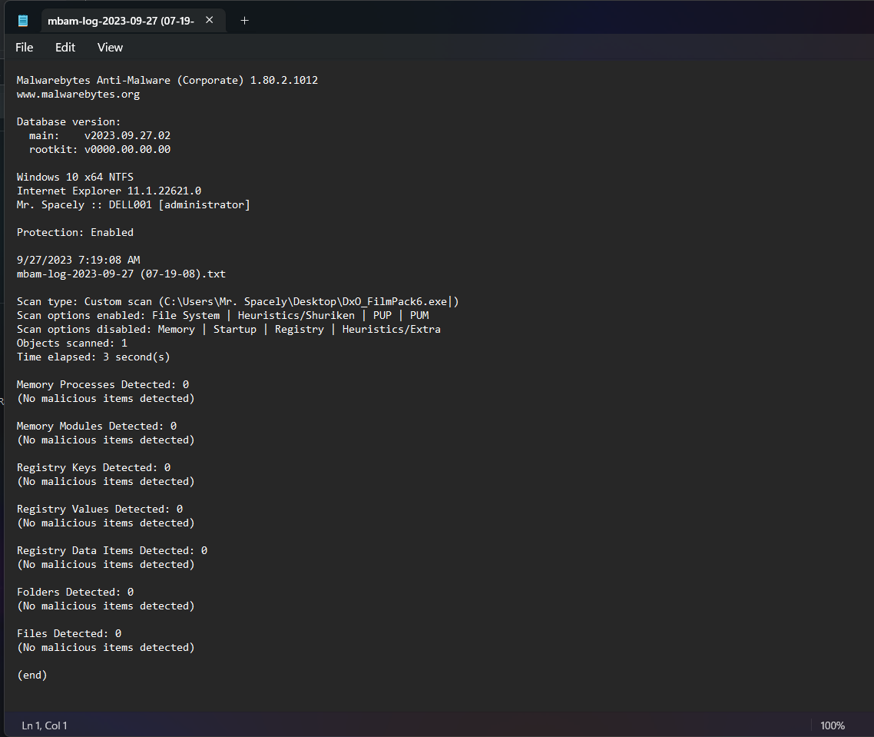This screenshot has width=874, height=737.
Task: Click the 'Scan options enabled' line
Action: tap(223, 315)
